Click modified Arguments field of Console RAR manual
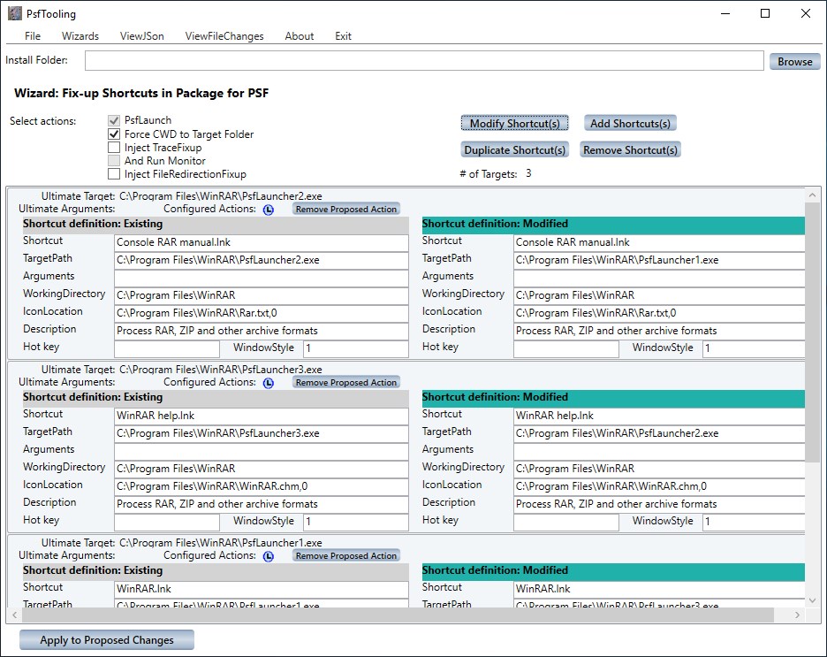Viewport: 827px width, 657px height. tap(659, 278)
